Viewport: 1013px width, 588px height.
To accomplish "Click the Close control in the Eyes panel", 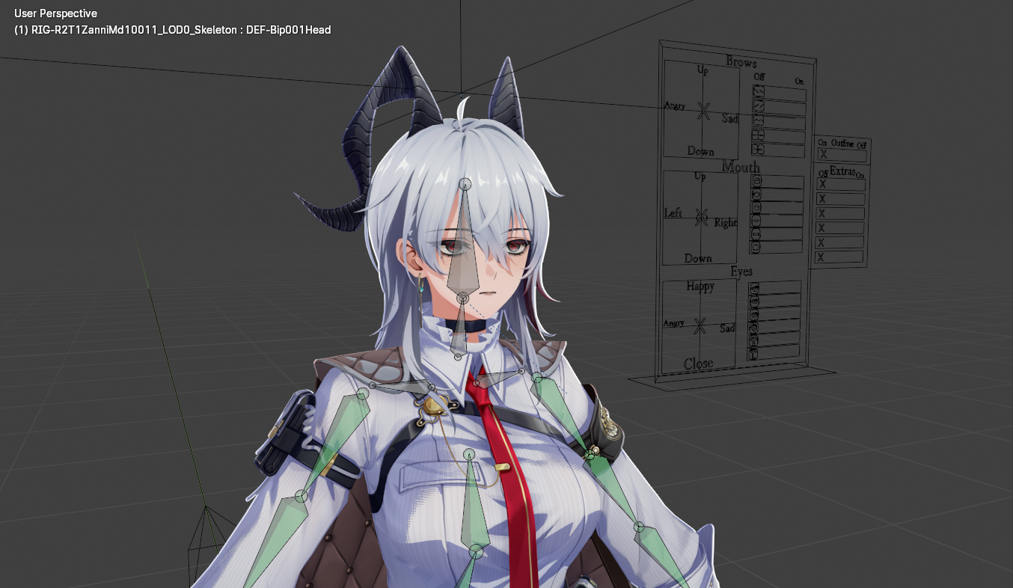I will coord(700,363).
